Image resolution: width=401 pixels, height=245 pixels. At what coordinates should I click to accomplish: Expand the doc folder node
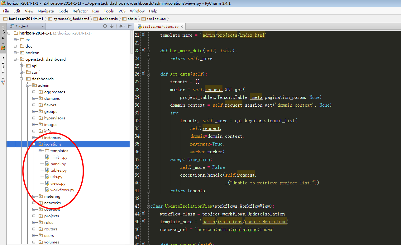pos(16,46)
